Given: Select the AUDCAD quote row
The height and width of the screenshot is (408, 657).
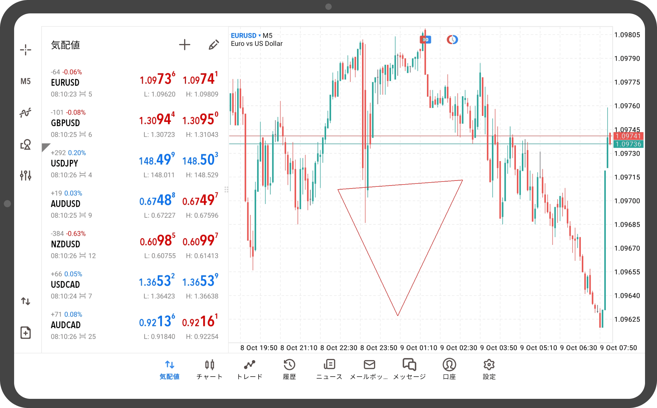Looking at the screenshot, I should [x=135, y=326].
